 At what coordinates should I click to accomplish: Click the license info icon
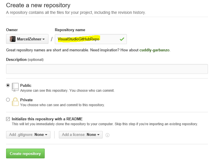coord(108,135)
